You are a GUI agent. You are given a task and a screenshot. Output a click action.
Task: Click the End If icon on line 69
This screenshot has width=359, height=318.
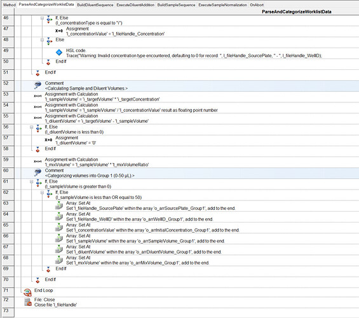point(48,270)
